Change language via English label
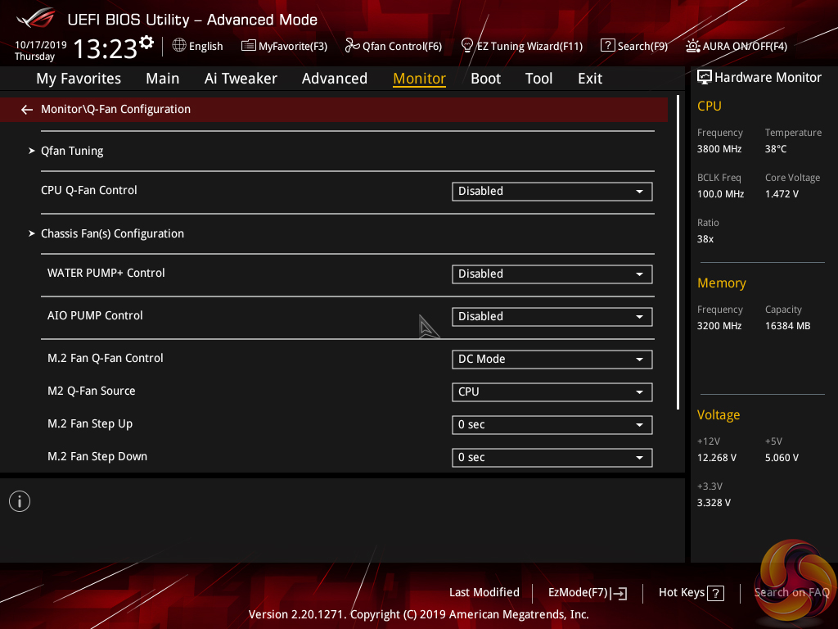 [x=205, y=47]
